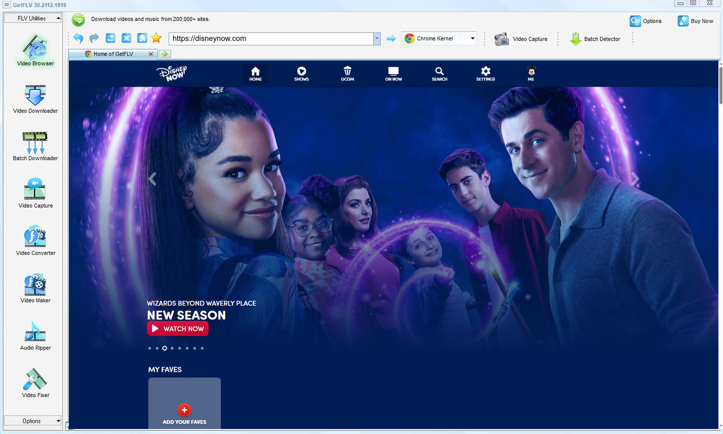The height and width of the screenshot is (434, 723).
Task: Select the second carousel dot
Action: [x=157, y=348]
